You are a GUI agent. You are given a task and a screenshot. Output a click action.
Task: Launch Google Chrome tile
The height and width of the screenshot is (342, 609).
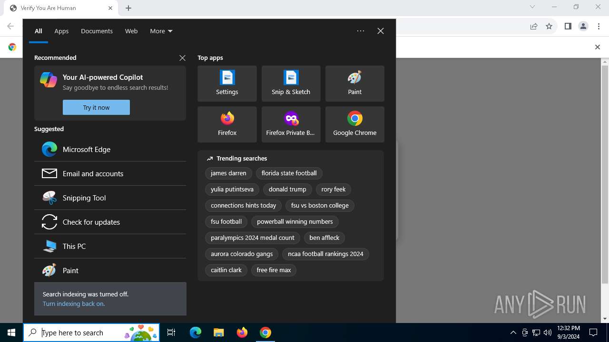(x=354, y=124)
